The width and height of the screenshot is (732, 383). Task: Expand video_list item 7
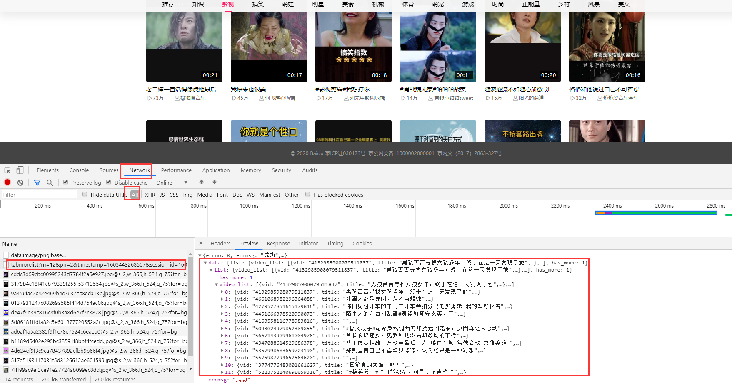[222, 343]
